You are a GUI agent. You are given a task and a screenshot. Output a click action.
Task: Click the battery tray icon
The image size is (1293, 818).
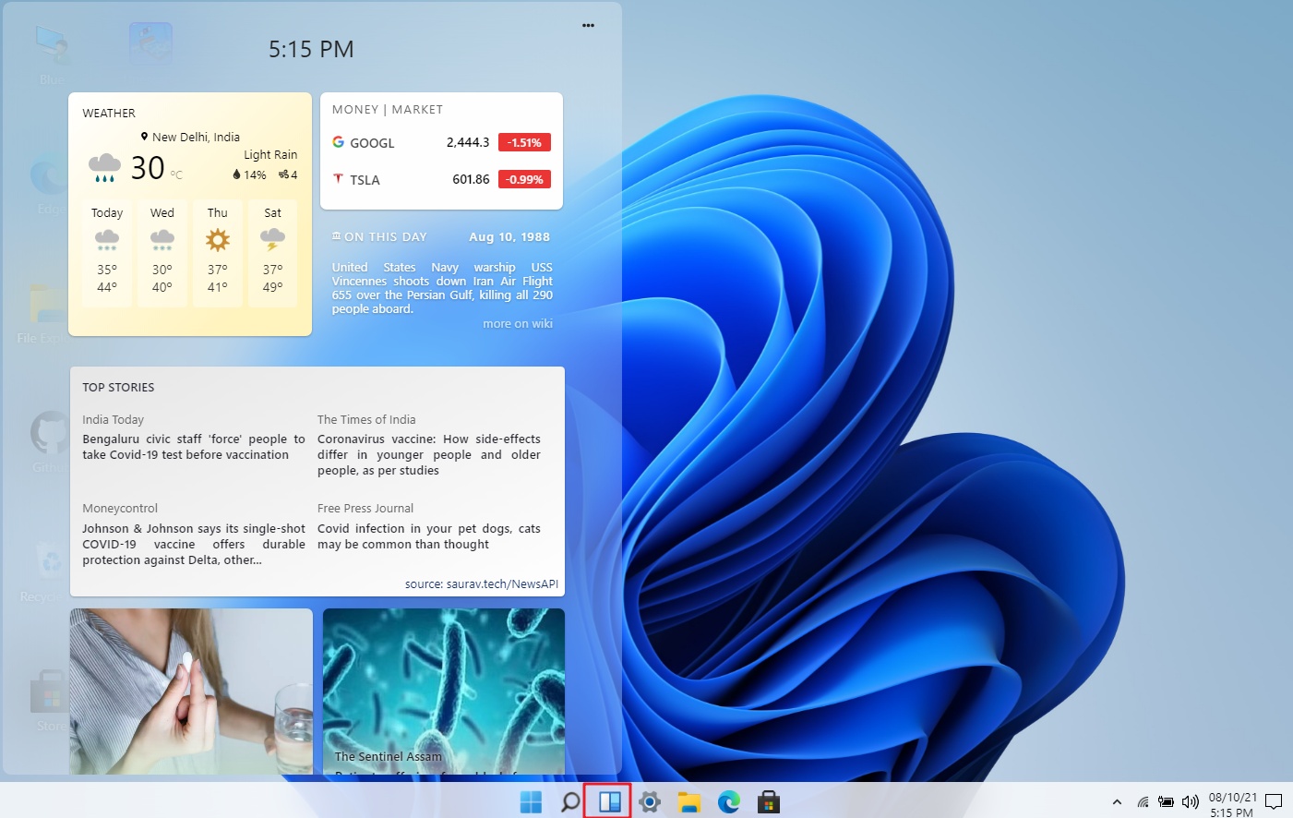point(1167,802)
